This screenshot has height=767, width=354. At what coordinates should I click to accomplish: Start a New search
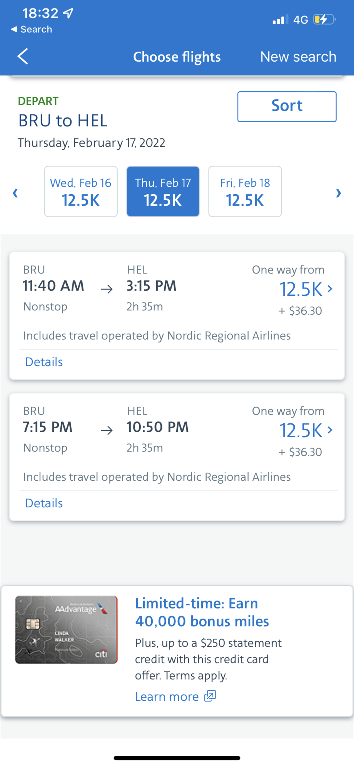[298, 57]
